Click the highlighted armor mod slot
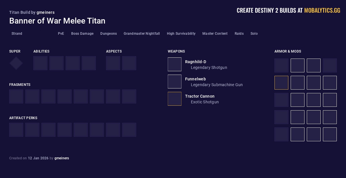 pyautogui.click(x=281, y=83)
